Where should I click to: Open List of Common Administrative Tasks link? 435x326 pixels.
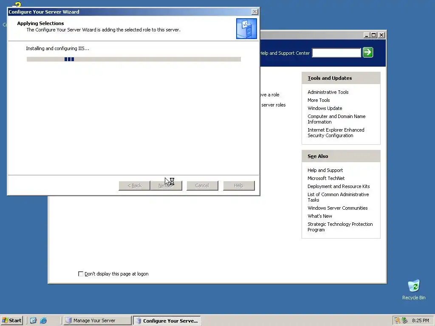click(x=338, y=197)
